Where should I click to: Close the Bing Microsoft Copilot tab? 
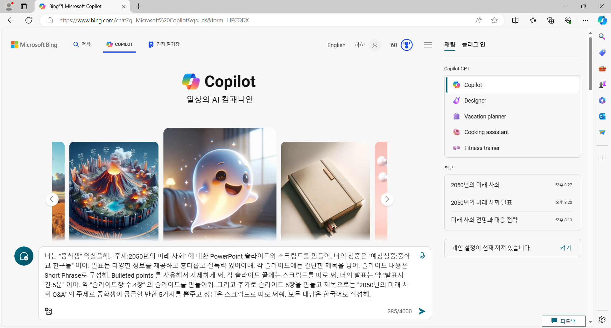(x=124, y=6)
